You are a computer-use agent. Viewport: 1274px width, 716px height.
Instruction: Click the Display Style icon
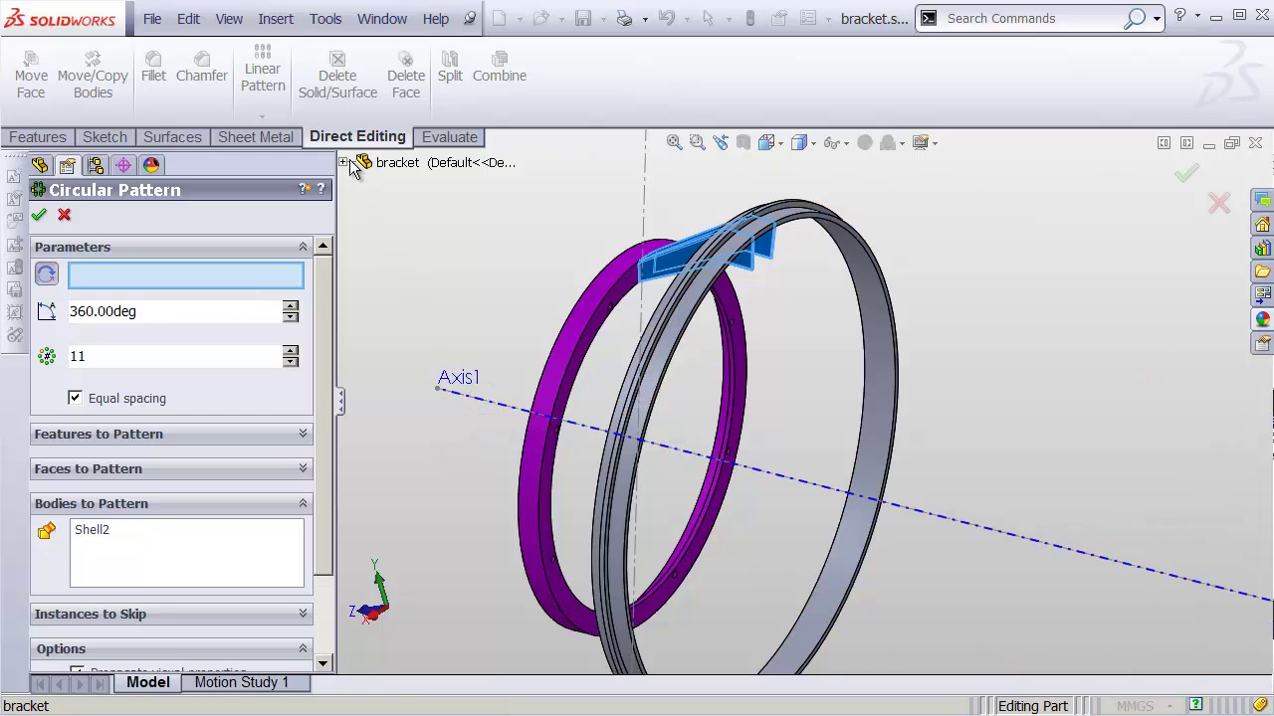click(x=799, y=142)
